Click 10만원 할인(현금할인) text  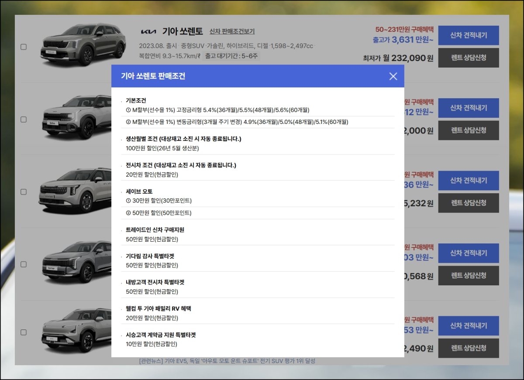click(152, 344)
